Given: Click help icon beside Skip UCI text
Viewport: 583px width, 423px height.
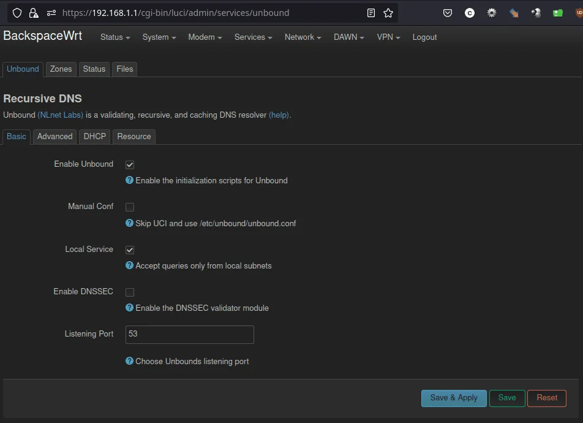Looking at the screenshot, I should [129, 223].
